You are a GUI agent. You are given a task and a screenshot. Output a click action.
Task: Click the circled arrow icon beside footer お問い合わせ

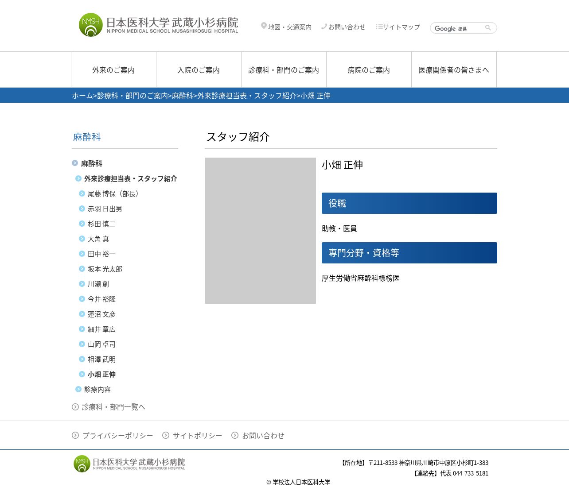point(235,435)
